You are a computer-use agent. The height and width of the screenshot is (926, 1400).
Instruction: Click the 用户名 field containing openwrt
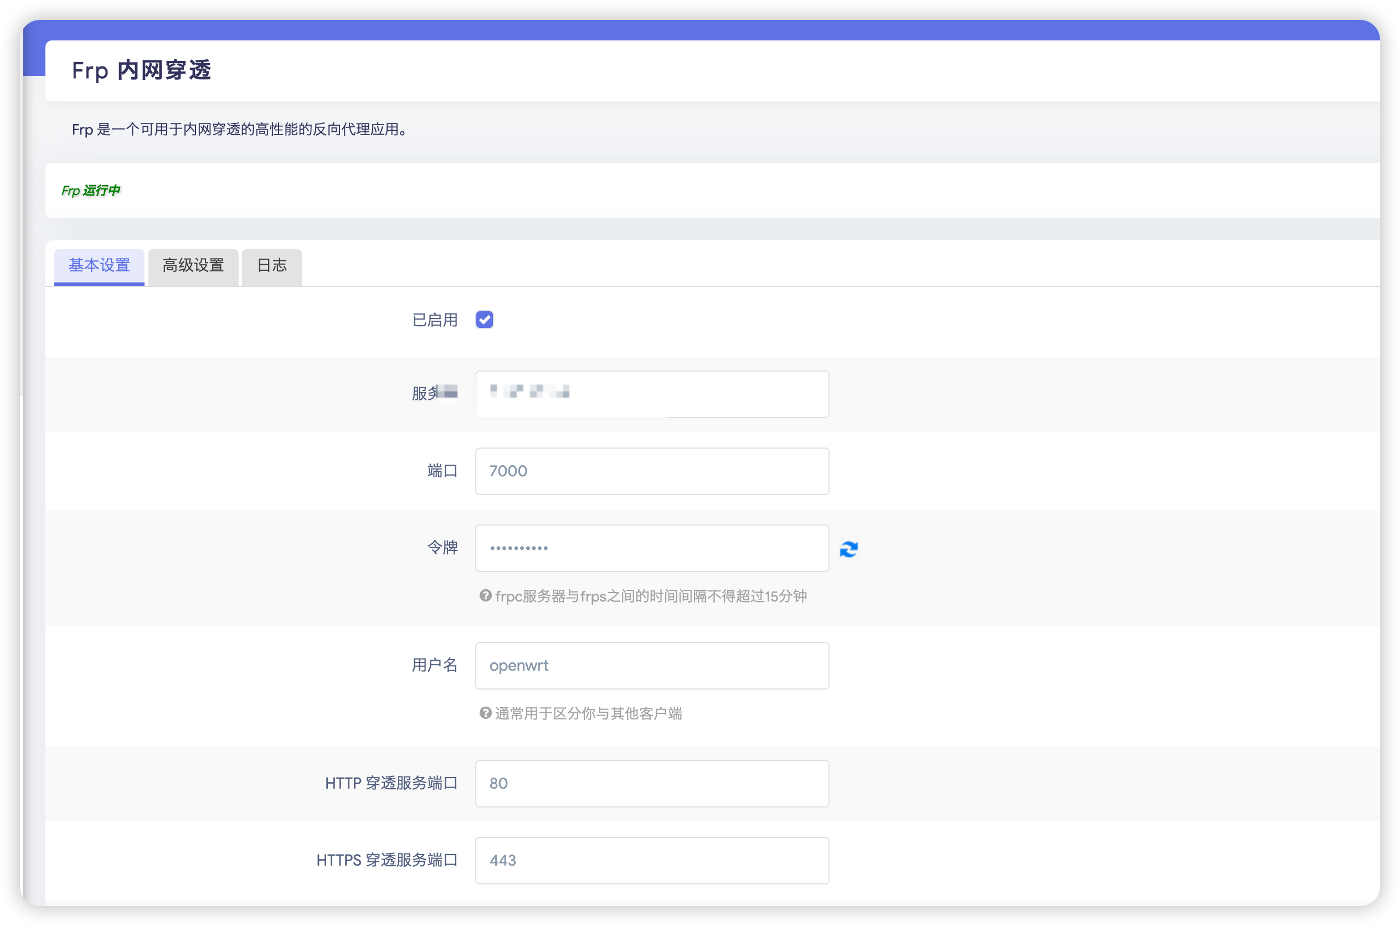click(x=652, y=666)
